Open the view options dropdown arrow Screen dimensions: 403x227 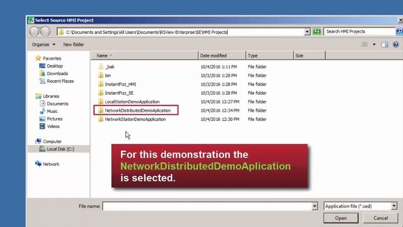374,45
